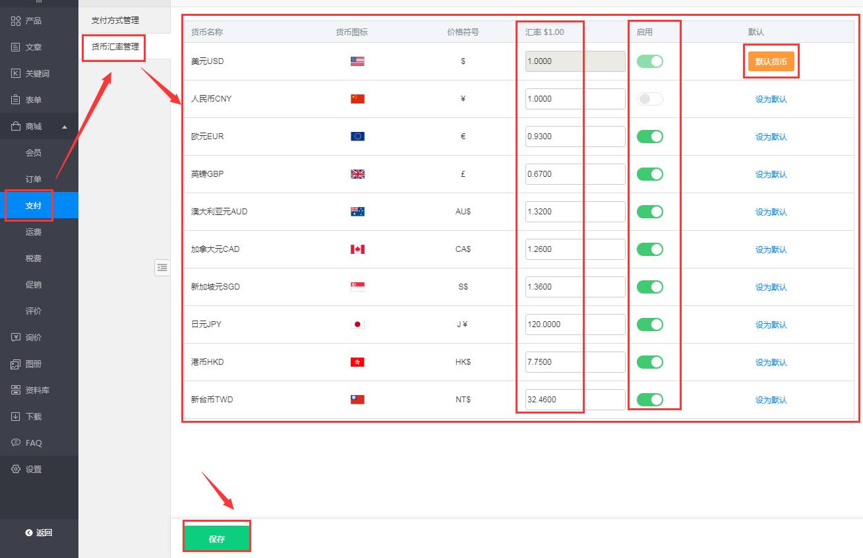Screen dimensions: 863x558
Task: Click the back arrow return icon
Action: click(x=29, y=533)
